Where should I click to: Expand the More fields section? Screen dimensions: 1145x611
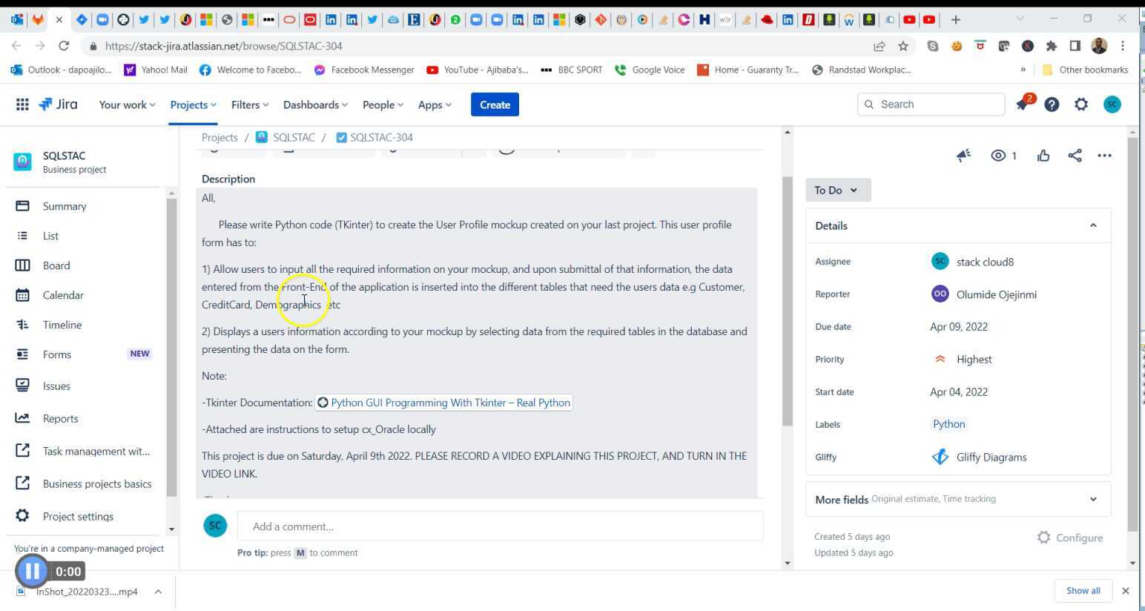tap(1092, 499)
